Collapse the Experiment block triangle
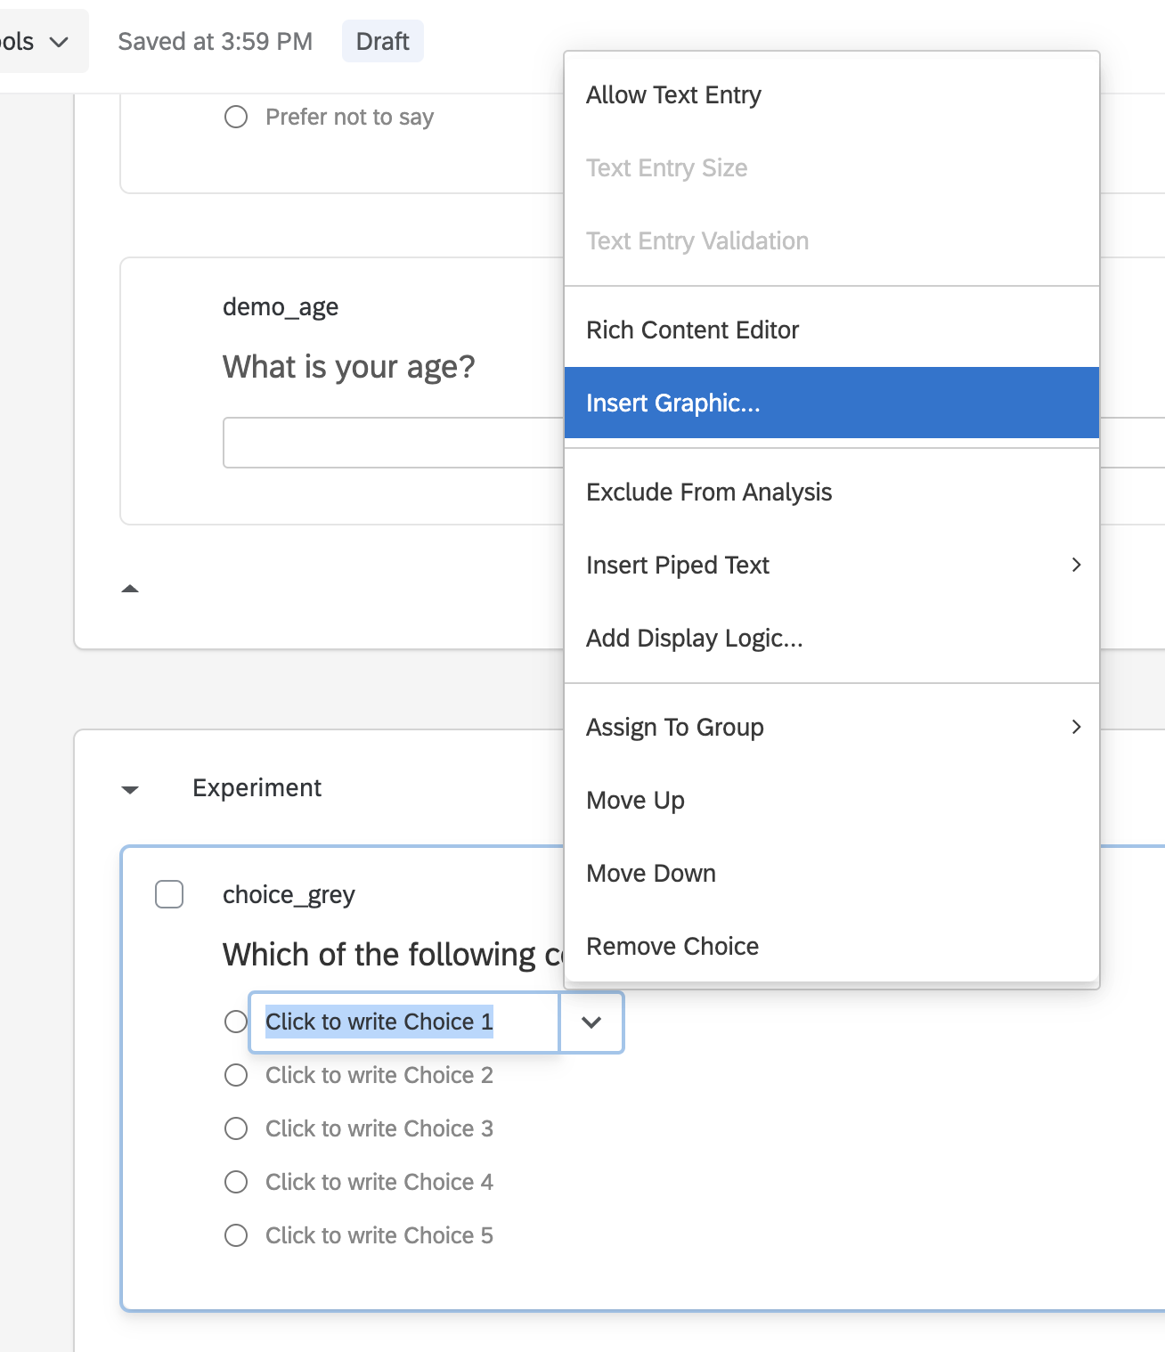The height and width of the screenshot is (1352, 1165). tap(130, 789)
